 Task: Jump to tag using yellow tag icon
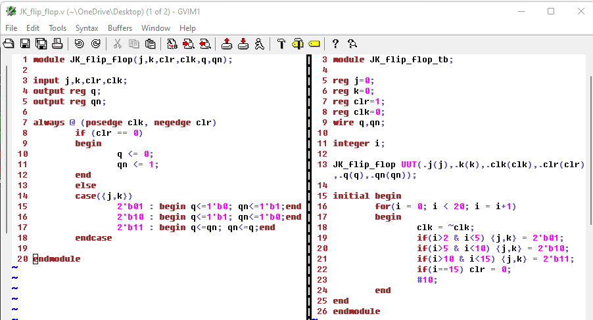click(x=314, y=44)
